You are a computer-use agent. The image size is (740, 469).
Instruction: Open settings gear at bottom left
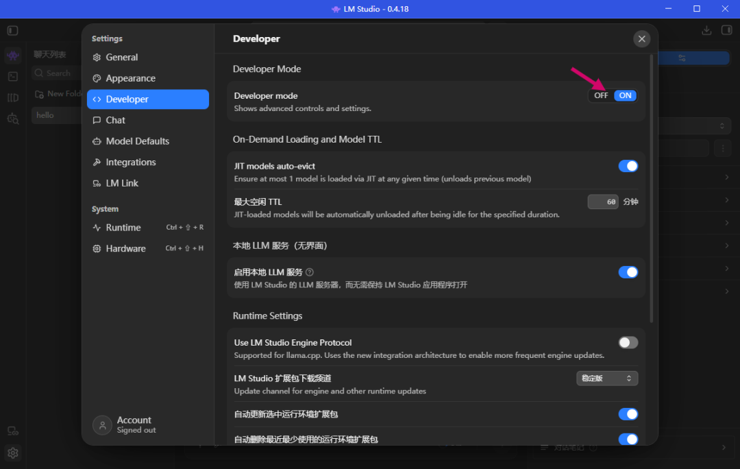click(13, 453)
